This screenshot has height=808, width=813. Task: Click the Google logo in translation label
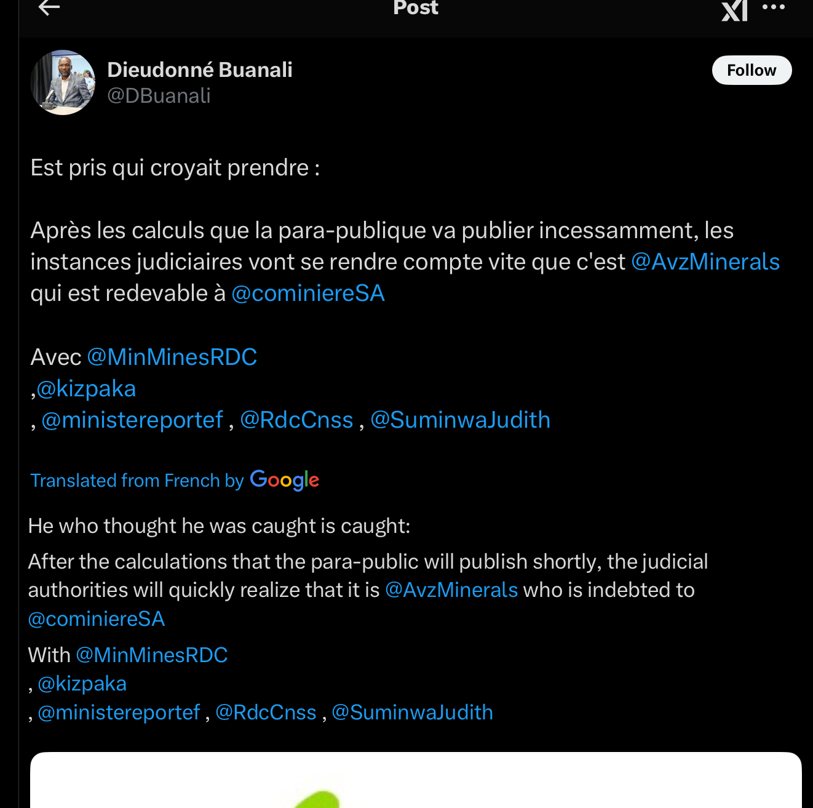[x=285, y=480]
